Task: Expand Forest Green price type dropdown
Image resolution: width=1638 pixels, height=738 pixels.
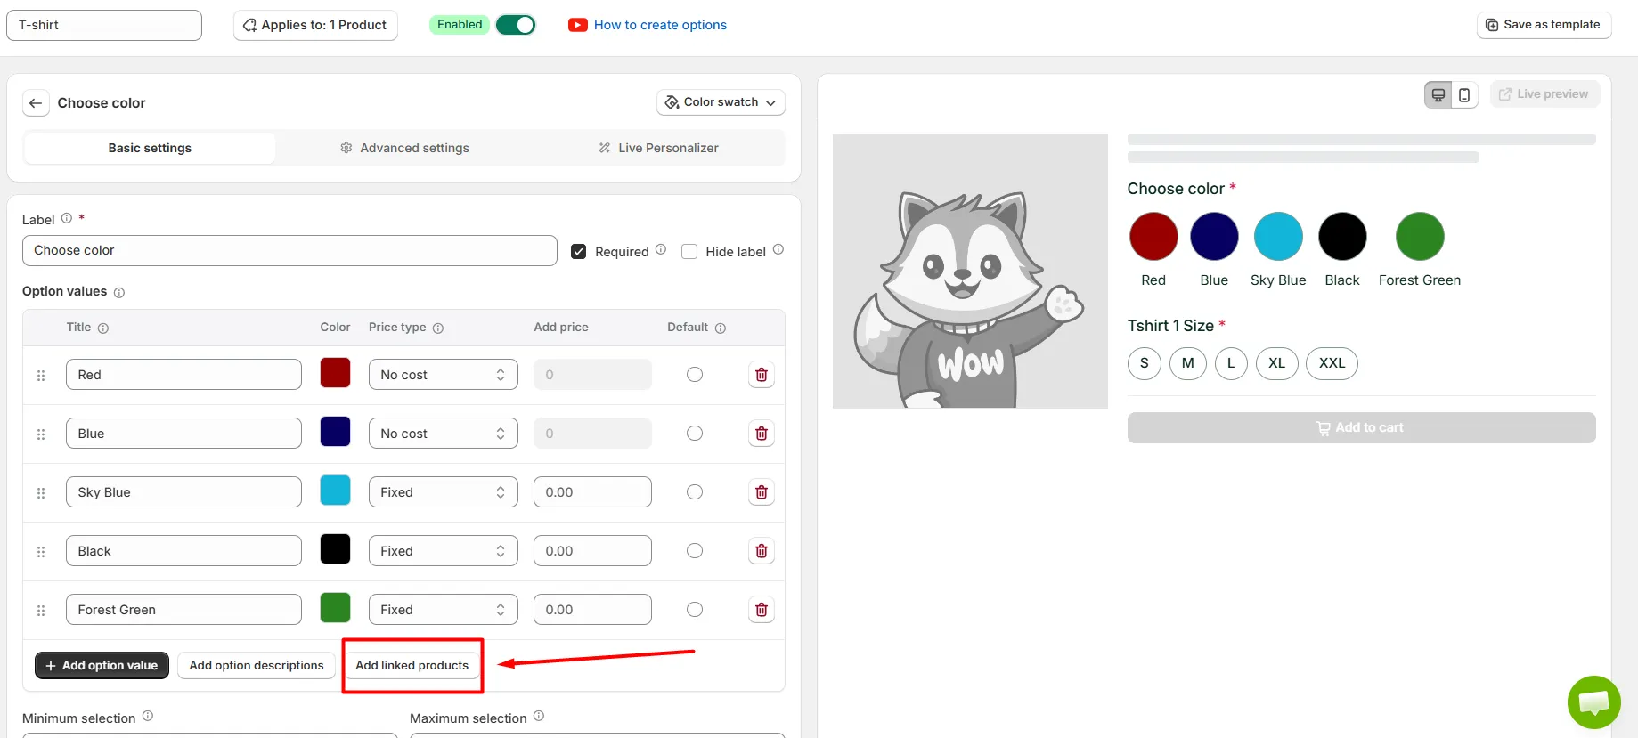Action: 444,610
